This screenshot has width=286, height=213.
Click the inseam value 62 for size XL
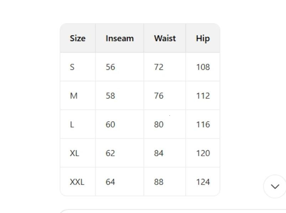pos(110,153)
